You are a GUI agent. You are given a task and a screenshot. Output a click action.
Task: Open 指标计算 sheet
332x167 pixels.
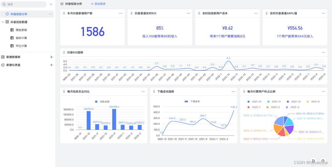click(x=21, y=38)
